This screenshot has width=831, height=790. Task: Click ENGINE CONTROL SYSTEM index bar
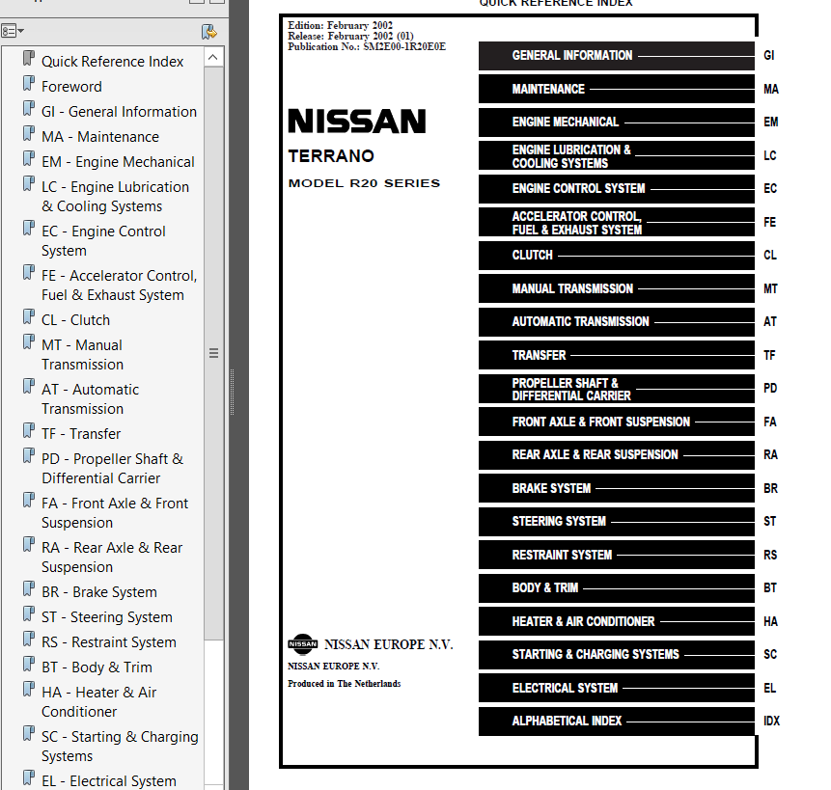pos(617,188)
